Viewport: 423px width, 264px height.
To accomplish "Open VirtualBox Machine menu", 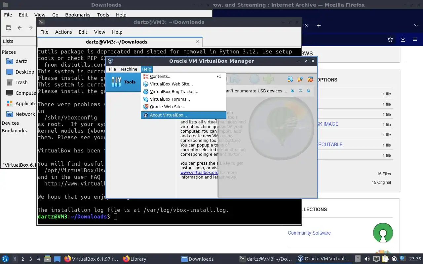I will (x=129, y=69).
